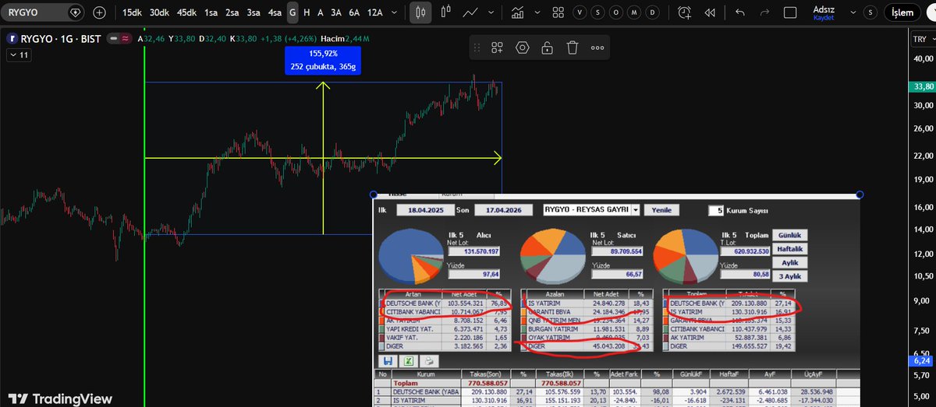Undo the last chart action
Screen dimensions: 936x407
[739, 12]
